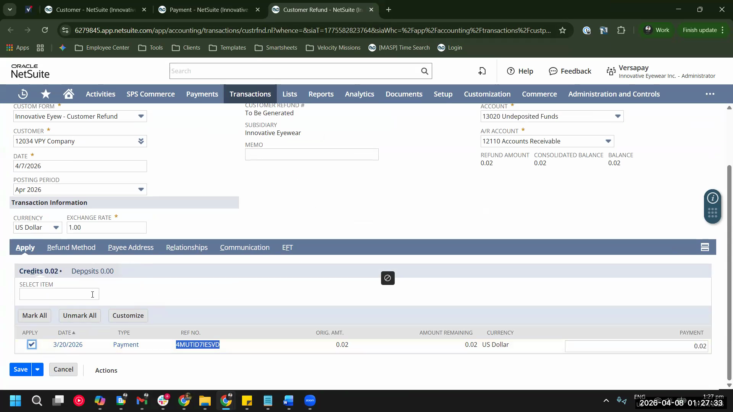This screenshot has width=733, height=412.
Task: Click the Help question mark icon
Action: (x=511, y=71)
